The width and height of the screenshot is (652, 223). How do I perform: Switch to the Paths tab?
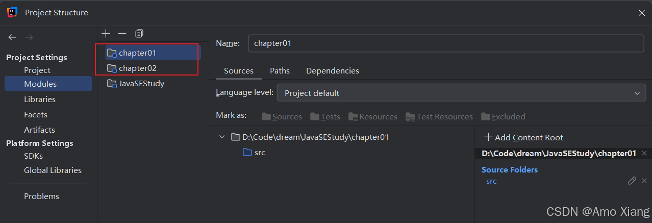coord(280,71)
